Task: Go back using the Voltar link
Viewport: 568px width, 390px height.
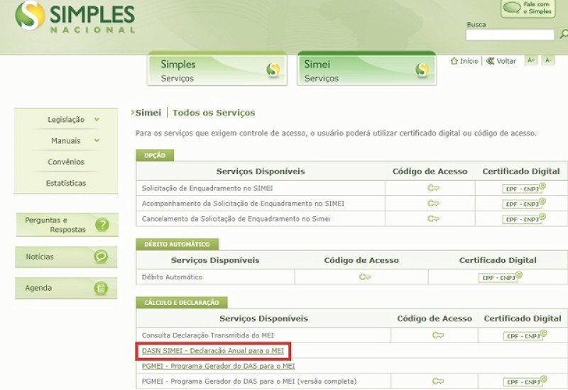Action: tap(501, 61)
